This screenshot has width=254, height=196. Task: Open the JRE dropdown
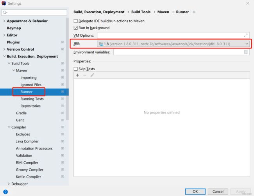[x=173, y=44]
